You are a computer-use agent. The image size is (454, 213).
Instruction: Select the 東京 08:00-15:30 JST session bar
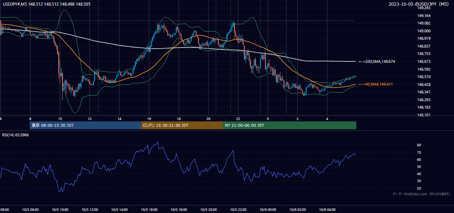pyautogui.click(x=85, y=125)
